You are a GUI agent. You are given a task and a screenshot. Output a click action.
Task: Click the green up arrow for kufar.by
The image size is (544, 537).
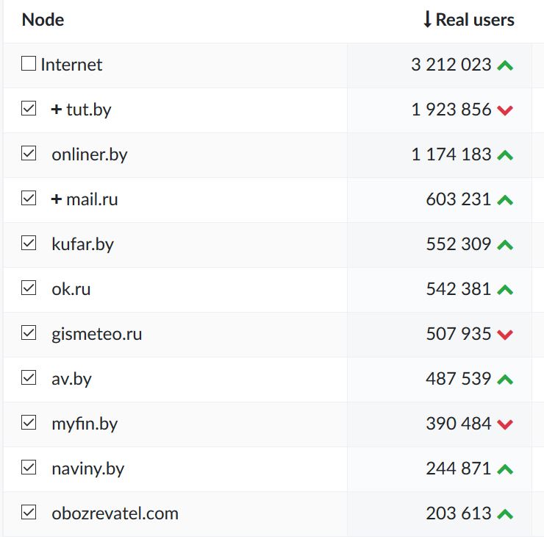[x=504, y=245]
